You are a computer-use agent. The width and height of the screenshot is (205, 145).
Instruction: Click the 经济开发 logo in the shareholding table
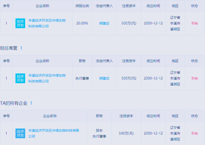click(x=20, y=23)
